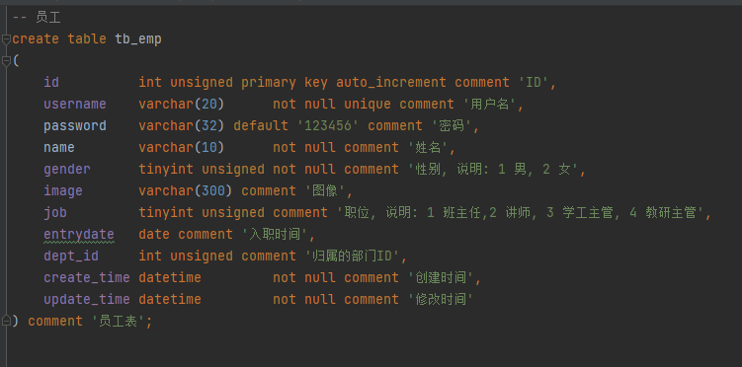Screen dimensions: 742x367
Task: Collapse the fold marker next to opening parenthesis
Action: coord(6,61)
